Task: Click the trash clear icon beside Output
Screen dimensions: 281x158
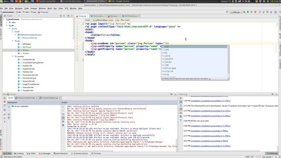Action: [63, 125]
